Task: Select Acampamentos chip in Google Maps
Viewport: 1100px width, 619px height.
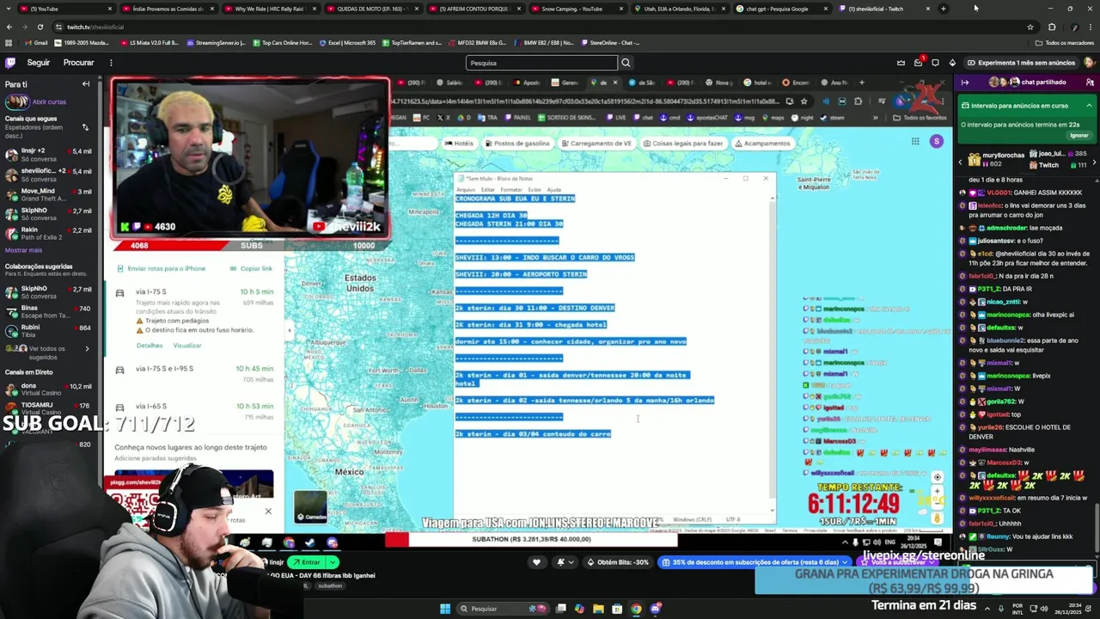Action: [x=762, y=144]
